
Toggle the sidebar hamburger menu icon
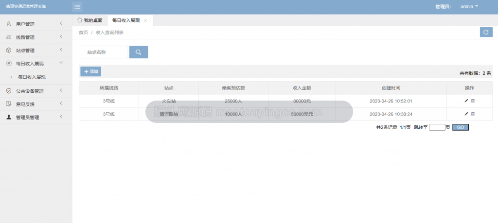pos(77,7)
